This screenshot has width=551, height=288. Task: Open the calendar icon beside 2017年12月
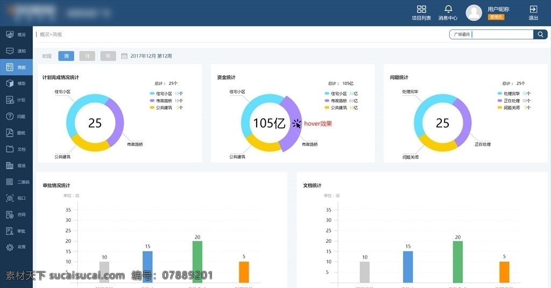pyautogui.click(x=124, y=56)
